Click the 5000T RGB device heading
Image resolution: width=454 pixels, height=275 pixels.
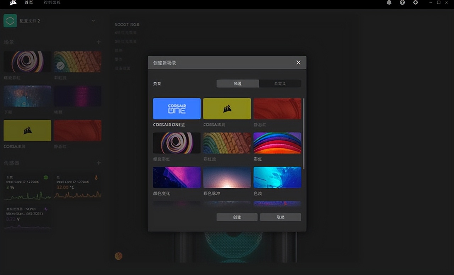coord(127,24)
